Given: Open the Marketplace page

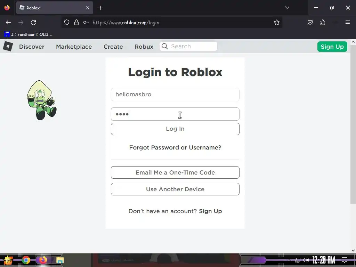Looking at the screenshot, I should [74, 47].
